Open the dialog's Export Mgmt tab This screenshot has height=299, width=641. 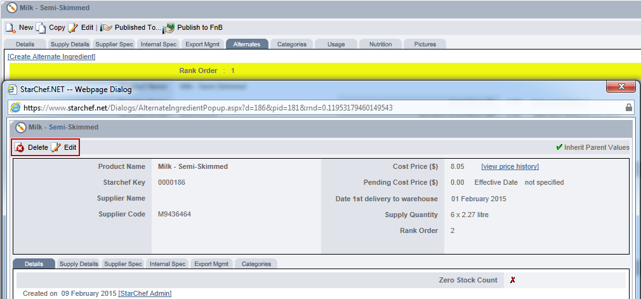point(211,264)
